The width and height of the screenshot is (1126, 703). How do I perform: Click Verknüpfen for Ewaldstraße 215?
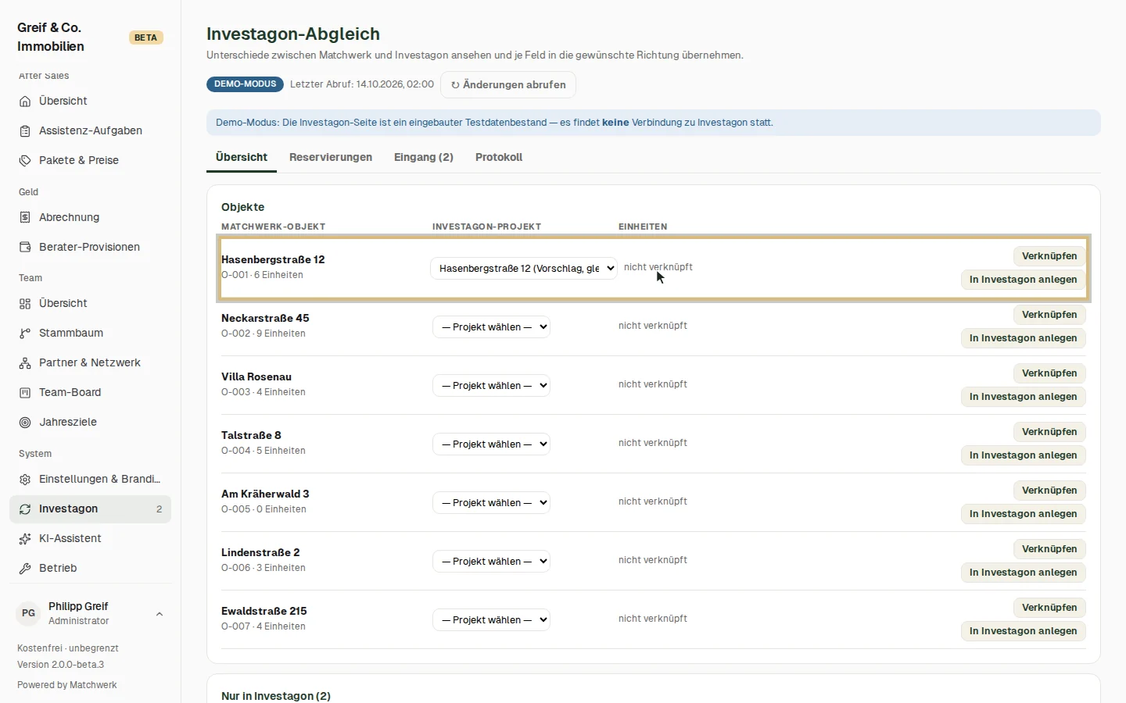point(1049,608)
